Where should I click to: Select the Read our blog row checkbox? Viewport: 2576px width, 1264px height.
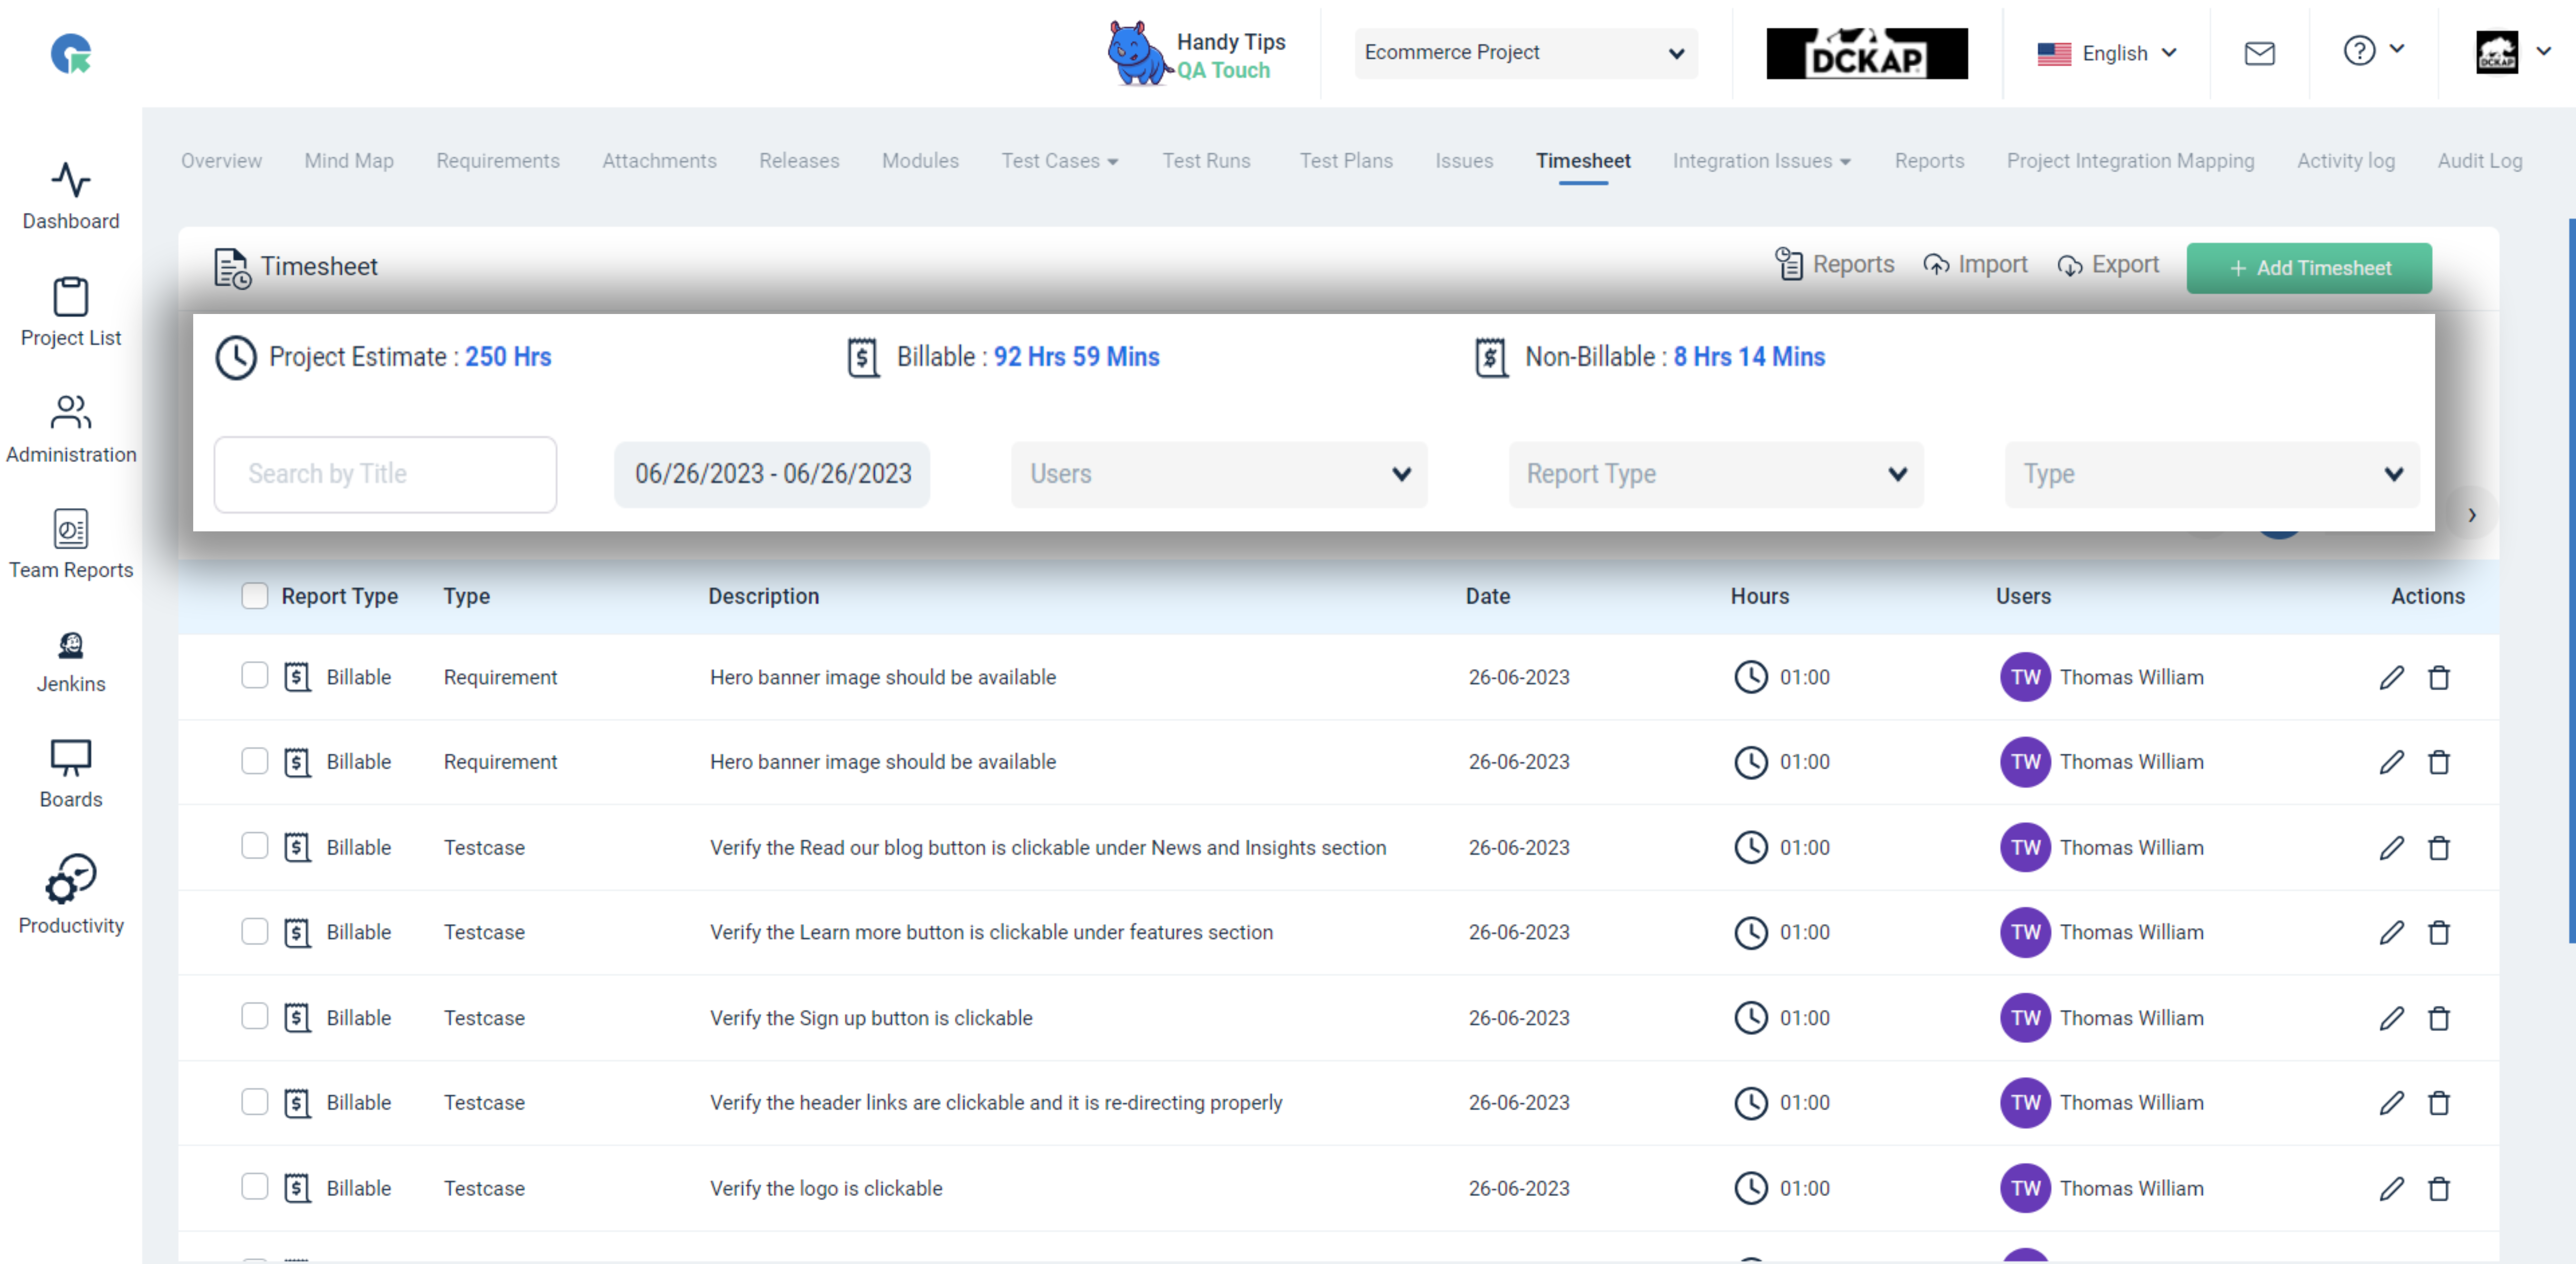(255, 846)
